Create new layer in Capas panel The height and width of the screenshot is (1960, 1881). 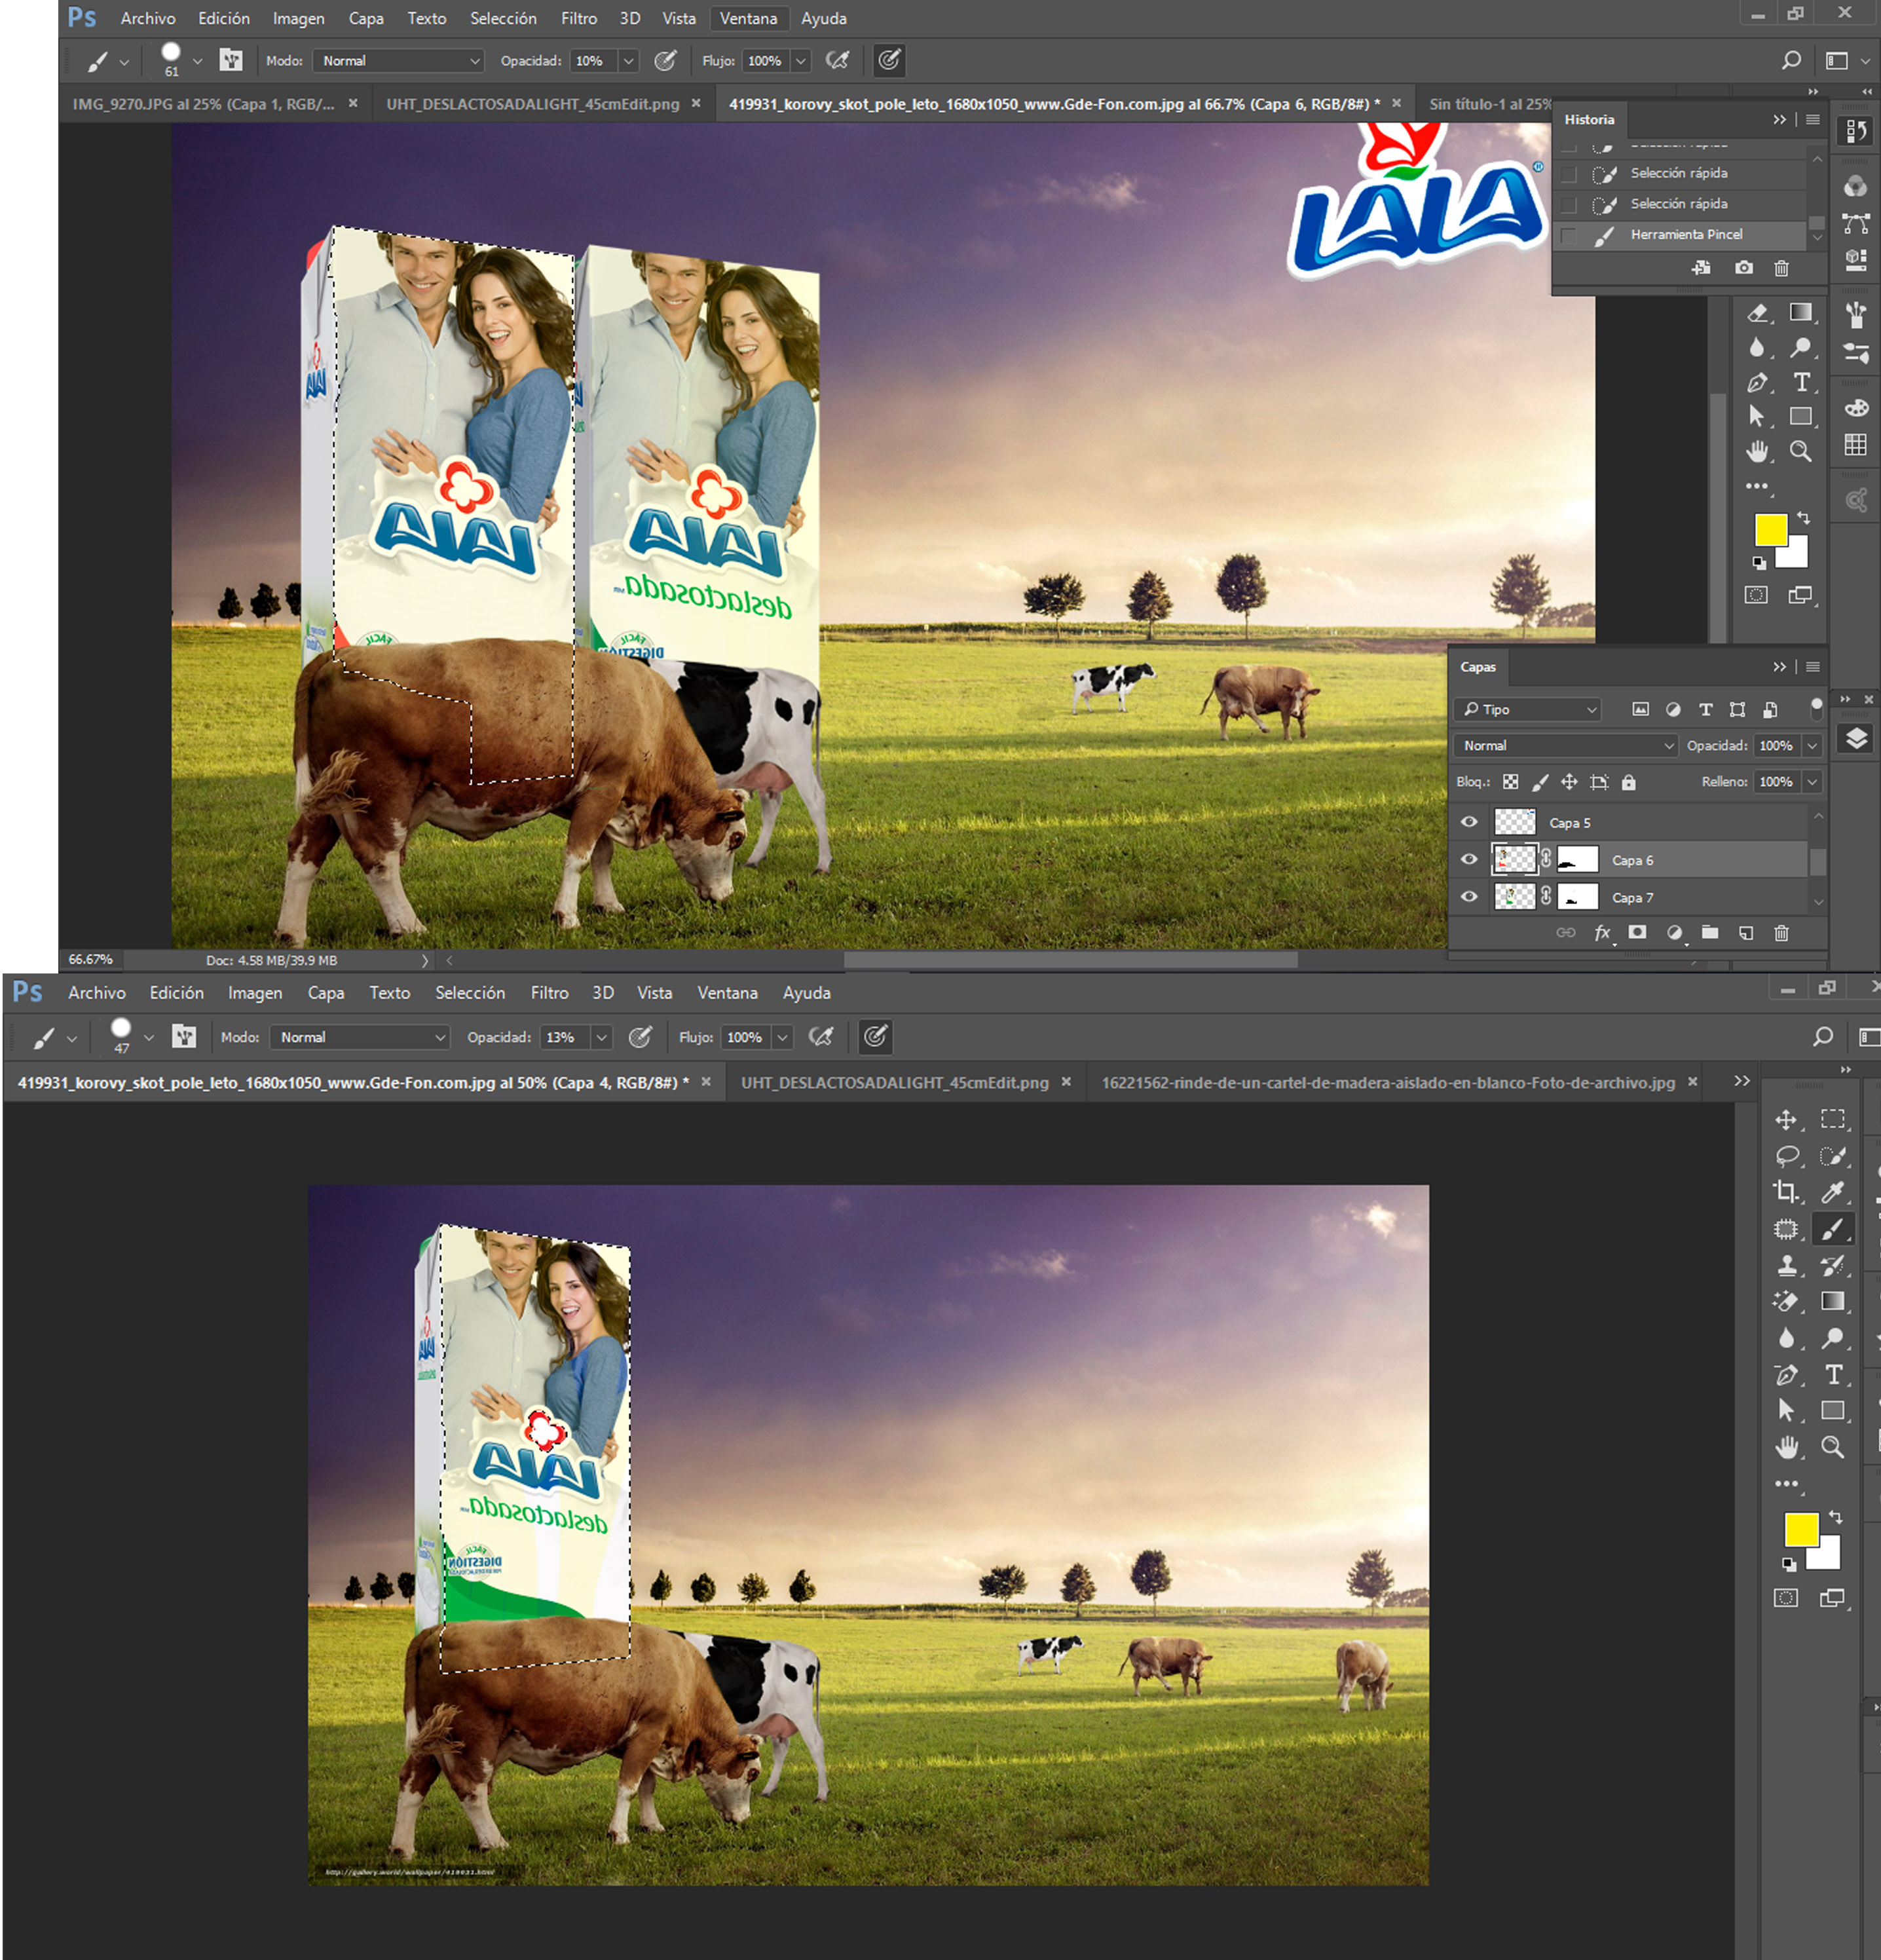(x=1746, y=932)
